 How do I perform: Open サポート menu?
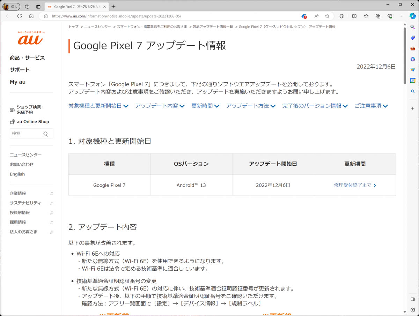(20, 70)
